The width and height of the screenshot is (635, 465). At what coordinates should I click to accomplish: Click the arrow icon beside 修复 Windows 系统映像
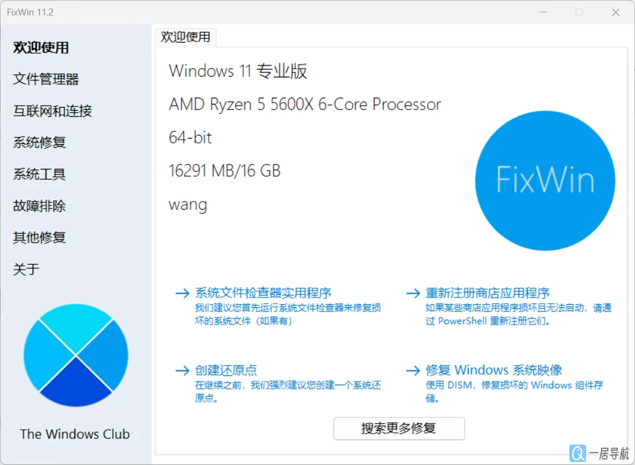click(413, 370)
